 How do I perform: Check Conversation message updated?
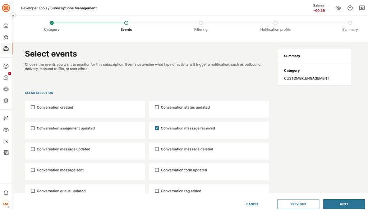coord(33,149)
